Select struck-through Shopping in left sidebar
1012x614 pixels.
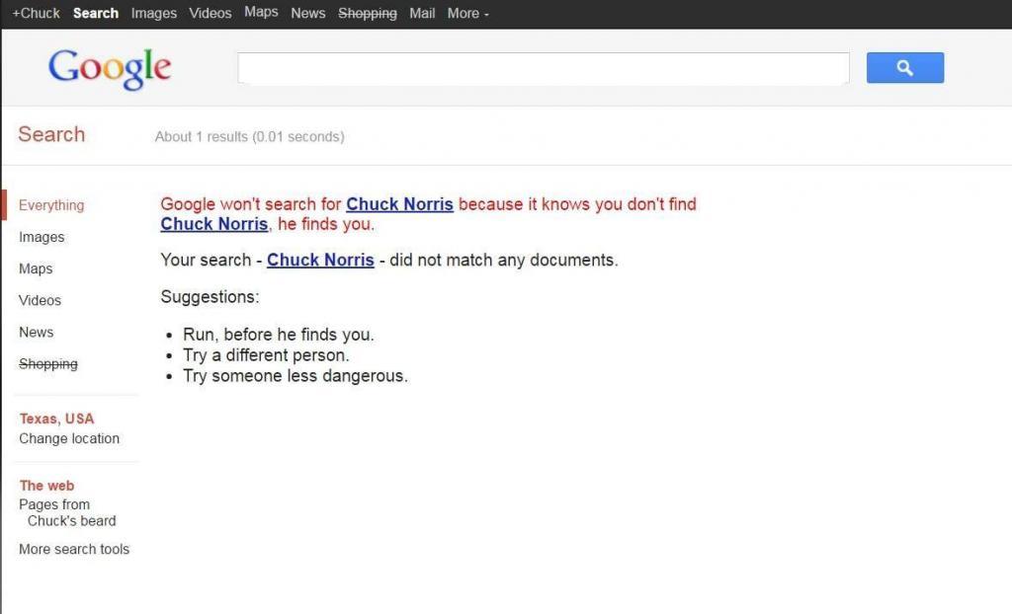(x=48, y=363)
